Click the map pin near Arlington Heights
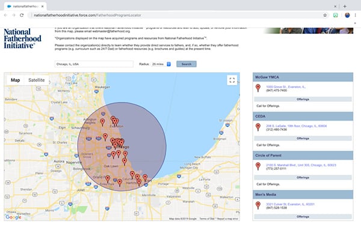This screenshot has height=226, width=361. tap(102, 122)
